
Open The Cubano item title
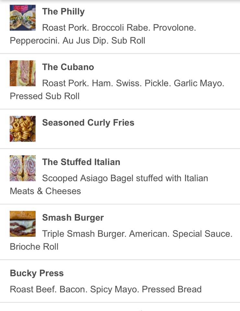(68, 67)
